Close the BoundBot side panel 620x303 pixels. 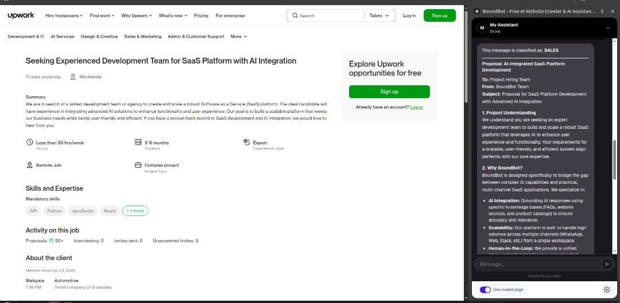pos(612,11)
